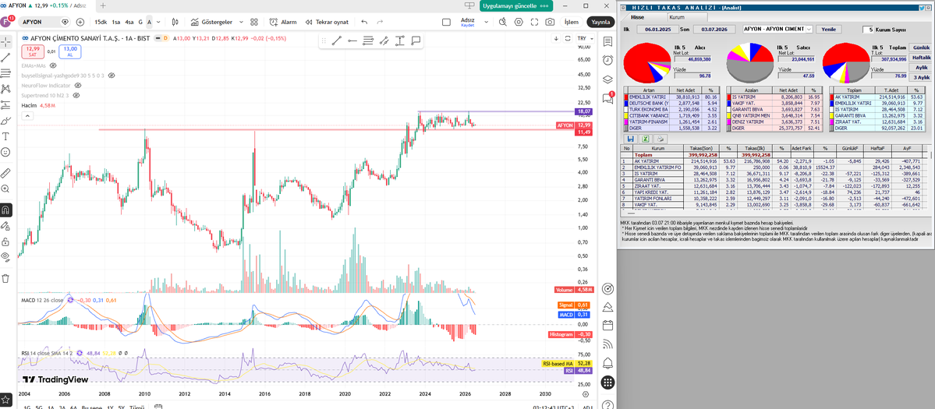
Task: Select the crosshair cursor tool
Action: pyautogui.click(x=6, y=42)
